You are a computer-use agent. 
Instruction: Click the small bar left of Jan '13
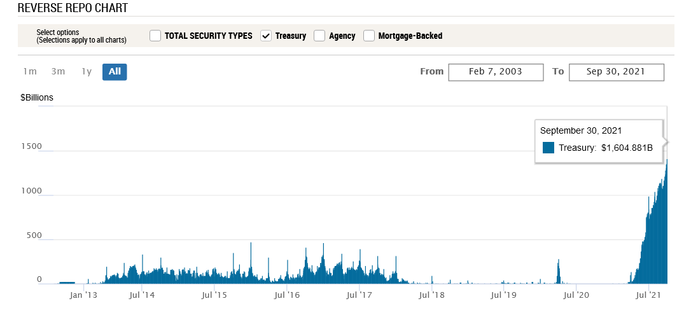pos(67,282)
